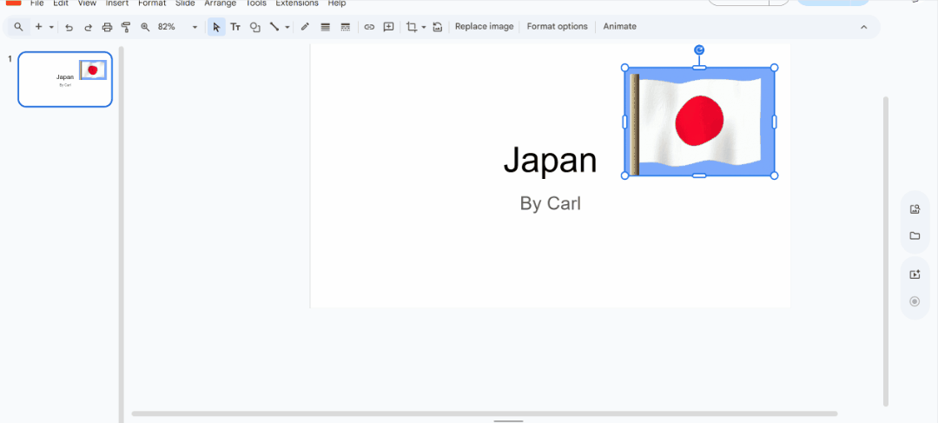Open the Edit menu
This screenshot has width=938, height=423.
[61, 3]
